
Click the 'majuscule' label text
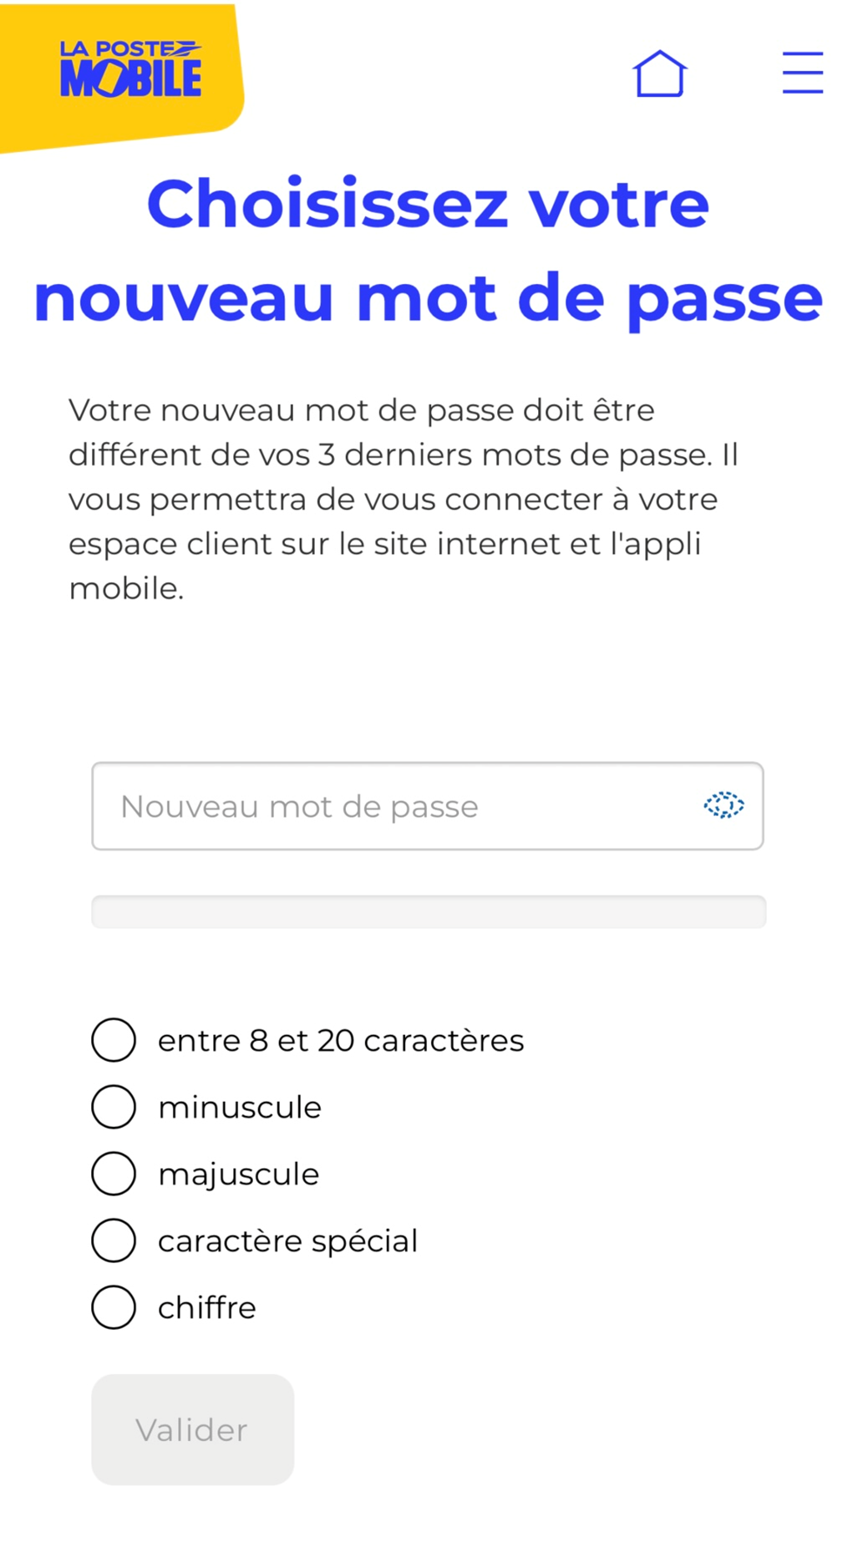(239, 1175)
